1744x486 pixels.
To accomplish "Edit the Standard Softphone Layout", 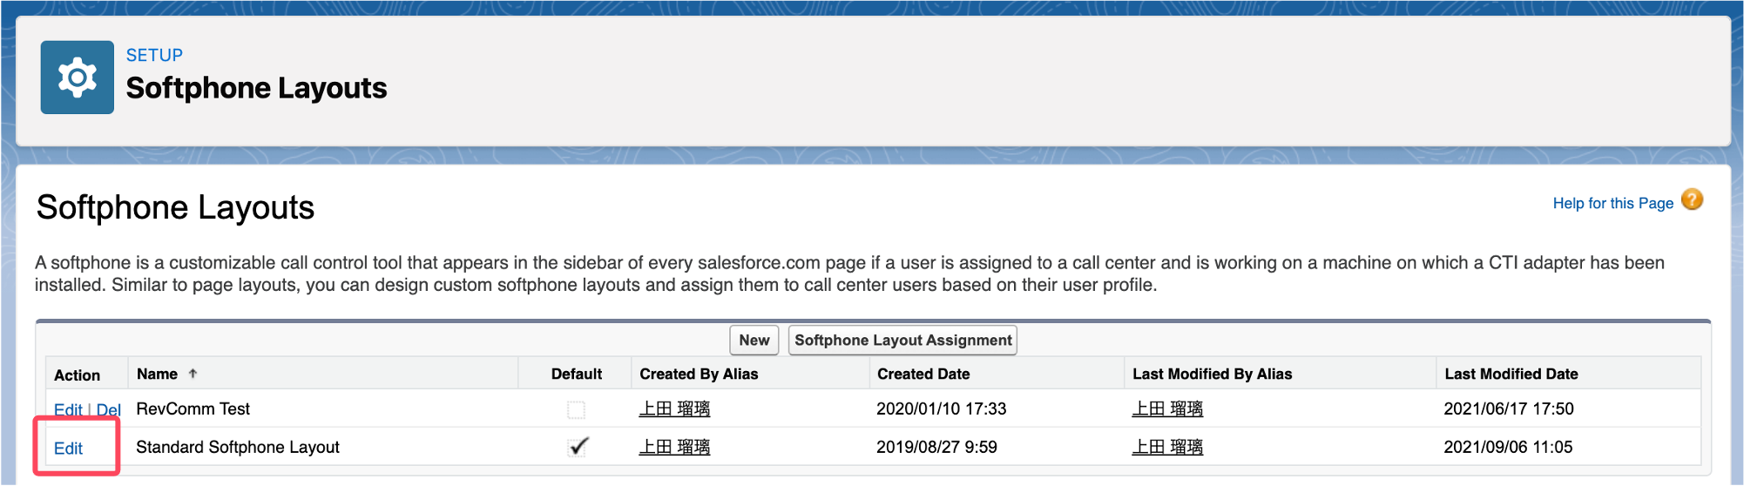I will (68, 448).
